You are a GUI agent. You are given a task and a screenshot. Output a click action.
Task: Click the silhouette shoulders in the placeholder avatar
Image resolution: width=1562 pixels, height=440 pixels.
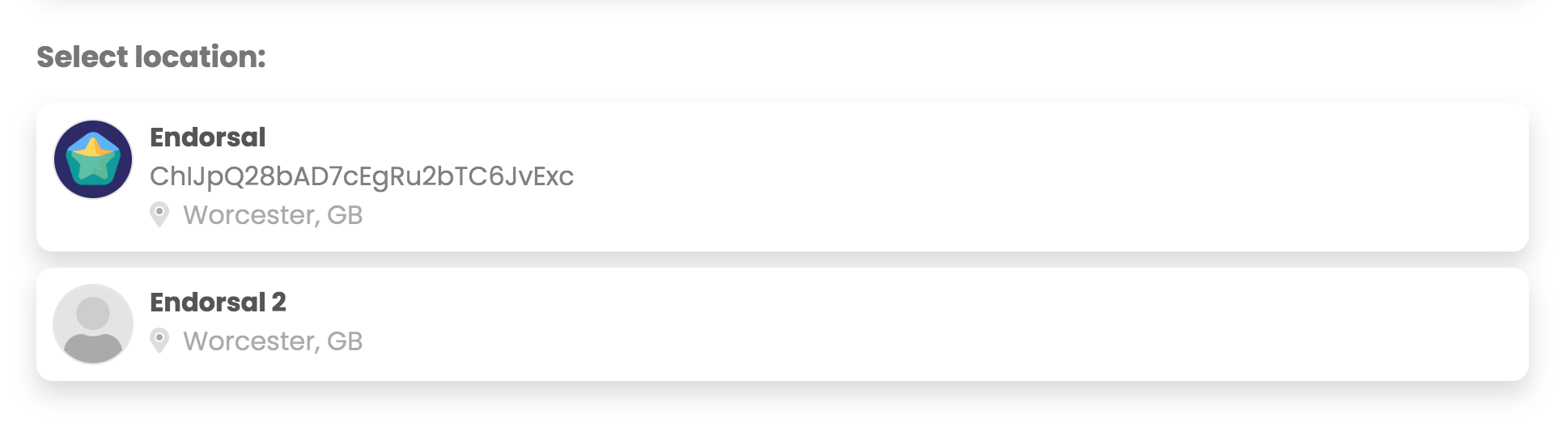(93, 348)
